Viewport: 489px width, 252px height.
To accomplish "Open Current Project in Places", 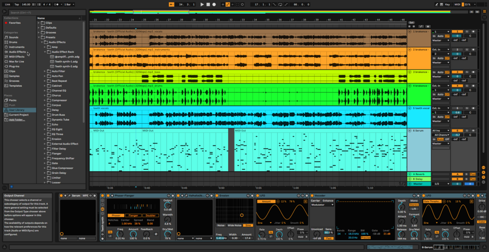I will pyautogui.click(x=18, y=115).
